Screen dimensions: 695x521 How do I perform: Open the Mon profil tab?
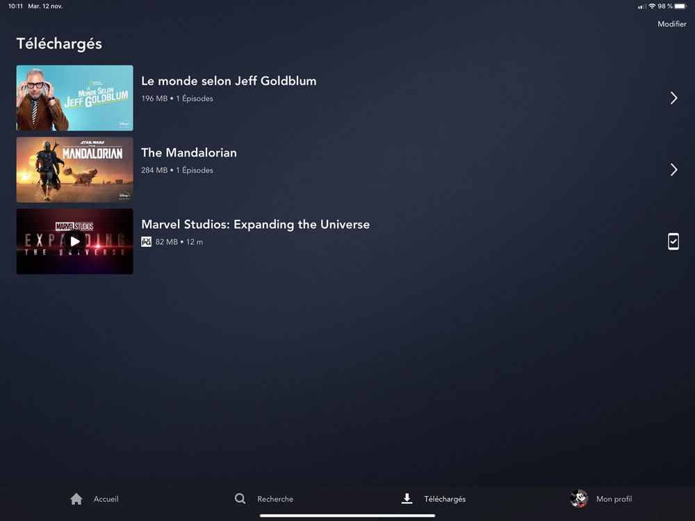(x=601, y=499)
